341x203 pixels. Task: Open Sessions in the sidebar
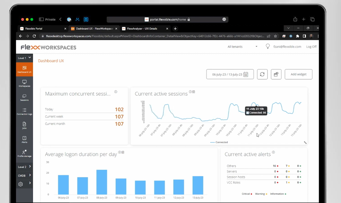pos(24,97)
